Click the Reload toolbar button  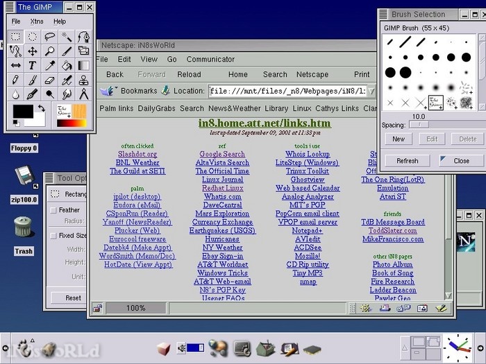coord(189,74)
